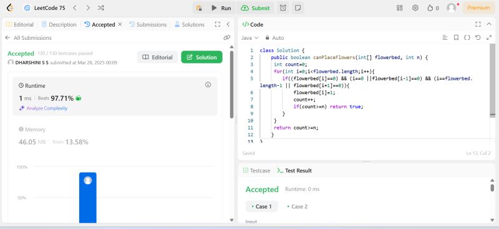Open the code braces snippet icon
499x229 pixels.
pos(467,37)
